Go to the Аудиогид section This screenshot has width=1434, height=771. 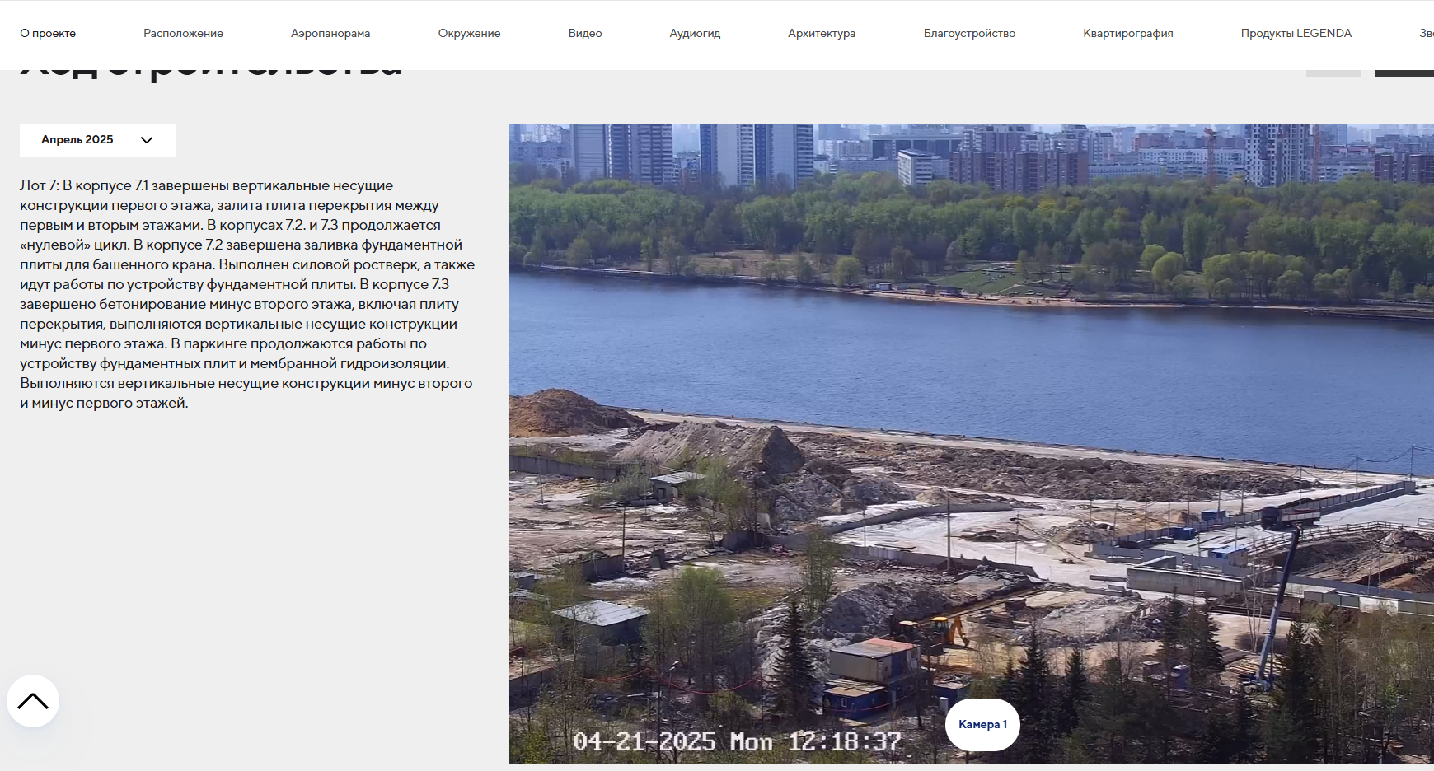point(695,34)
